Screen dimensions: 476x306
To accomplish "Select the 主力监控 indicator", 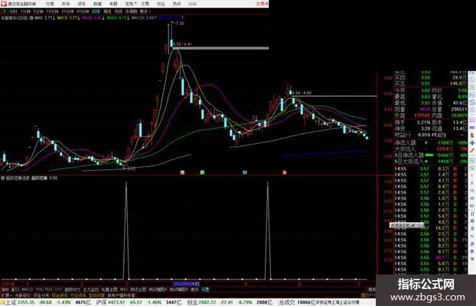I will [91, 289].
